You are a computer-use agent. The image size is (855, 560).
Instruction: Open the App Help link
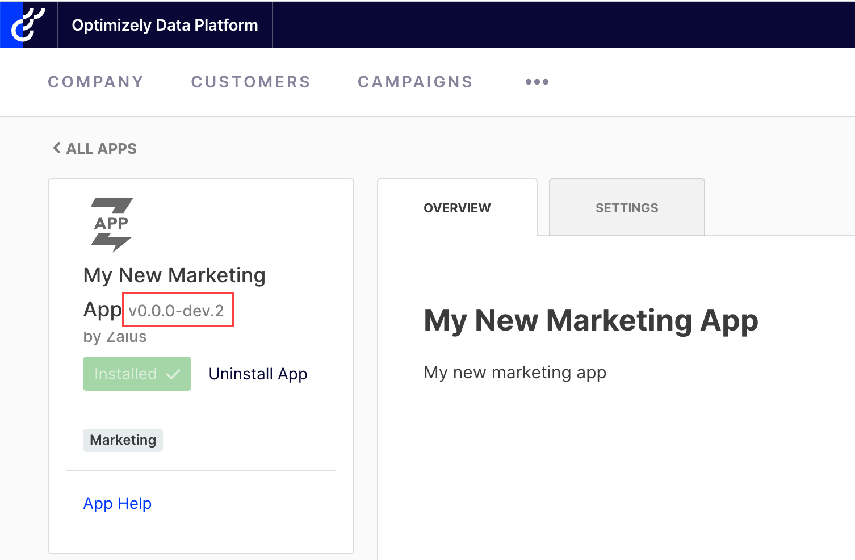(x=117, y=503)
